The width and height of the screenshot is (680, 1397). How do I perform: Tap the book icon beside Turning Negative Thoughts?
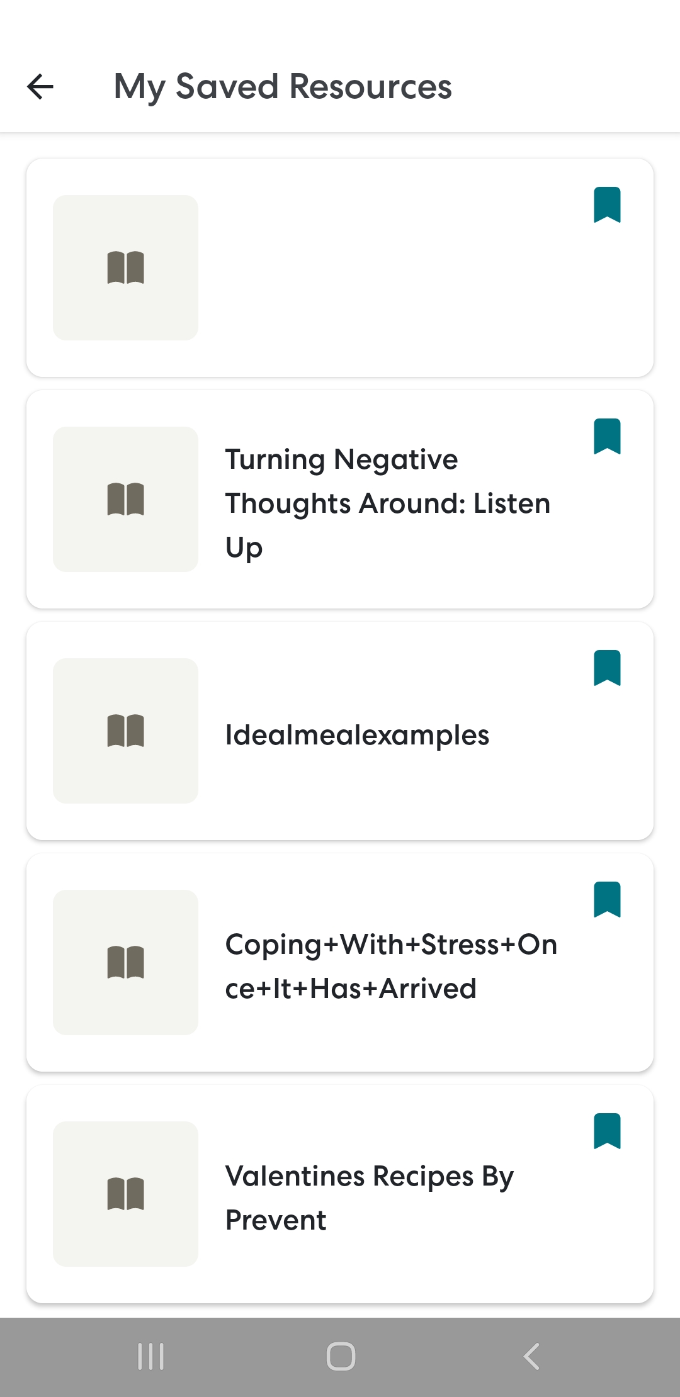point(125,499)
